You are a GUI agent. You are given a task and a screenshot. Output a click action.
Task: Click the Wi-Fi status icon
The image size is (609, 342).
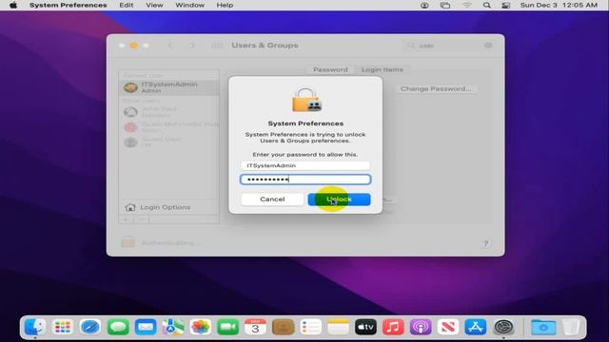tap(467, 5)
